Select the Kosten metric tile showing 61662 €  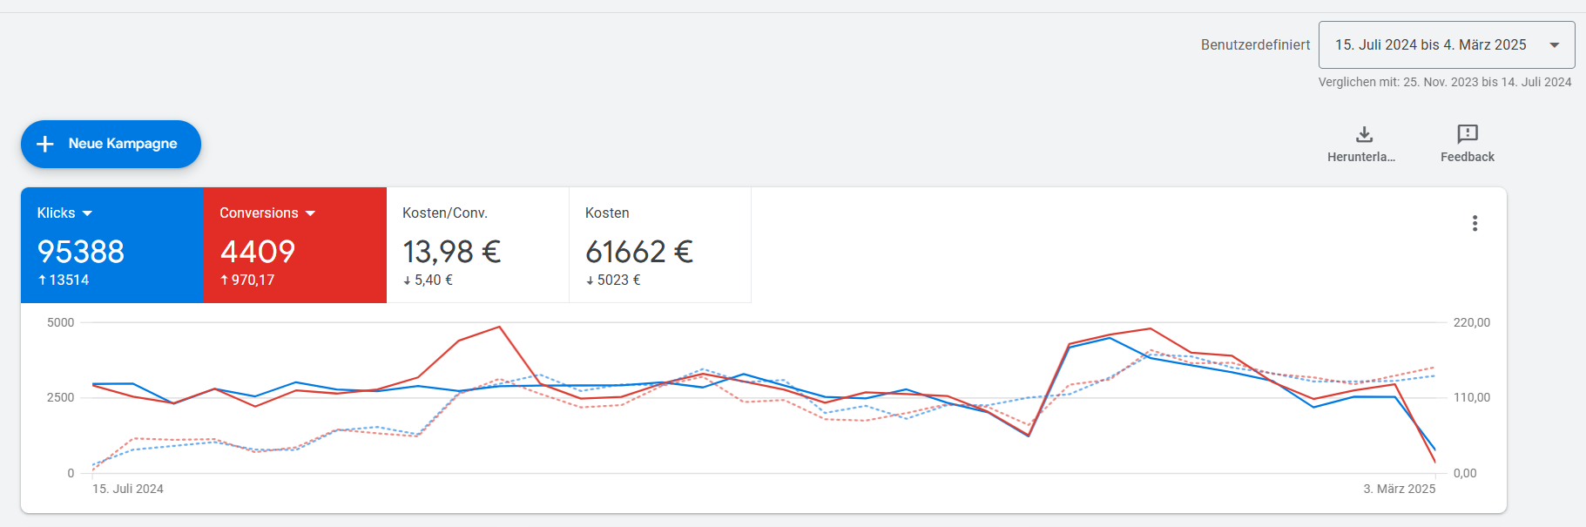click(x=659, y=245)
